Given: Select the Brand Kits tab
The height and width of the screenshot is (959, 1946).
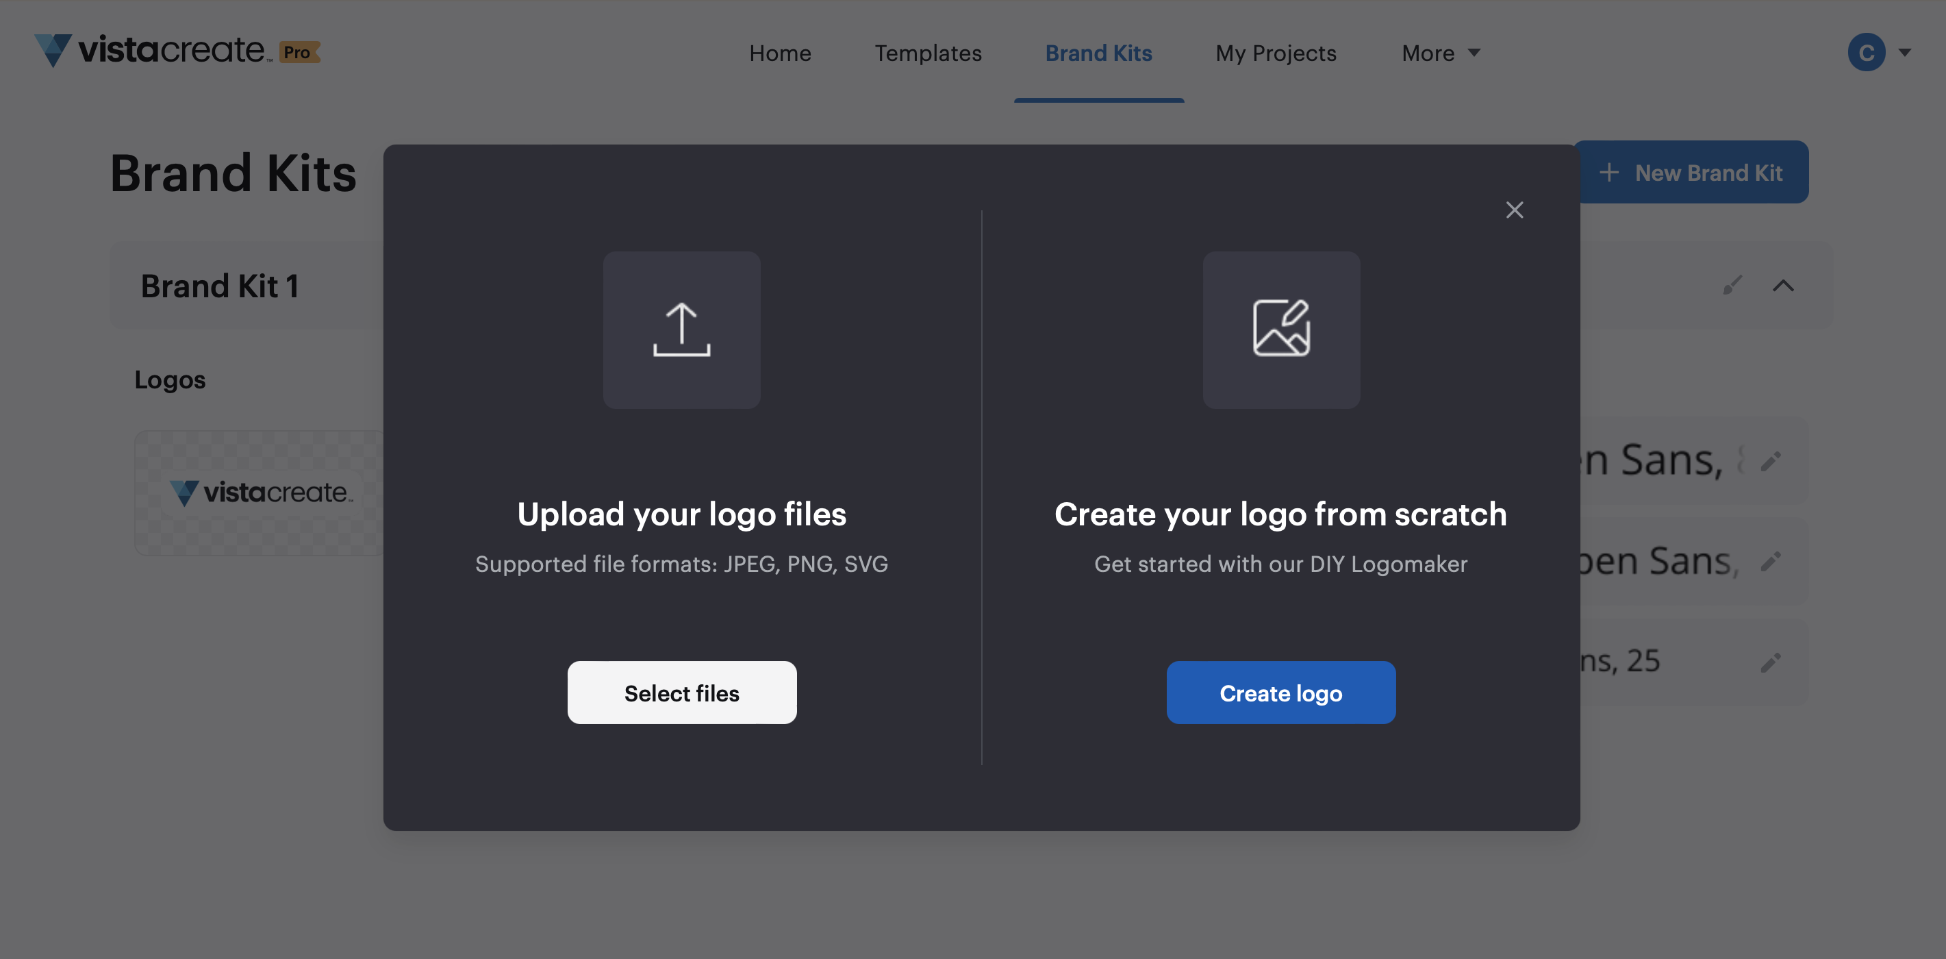Looking at the screenshot, I should click(1098, 53).
